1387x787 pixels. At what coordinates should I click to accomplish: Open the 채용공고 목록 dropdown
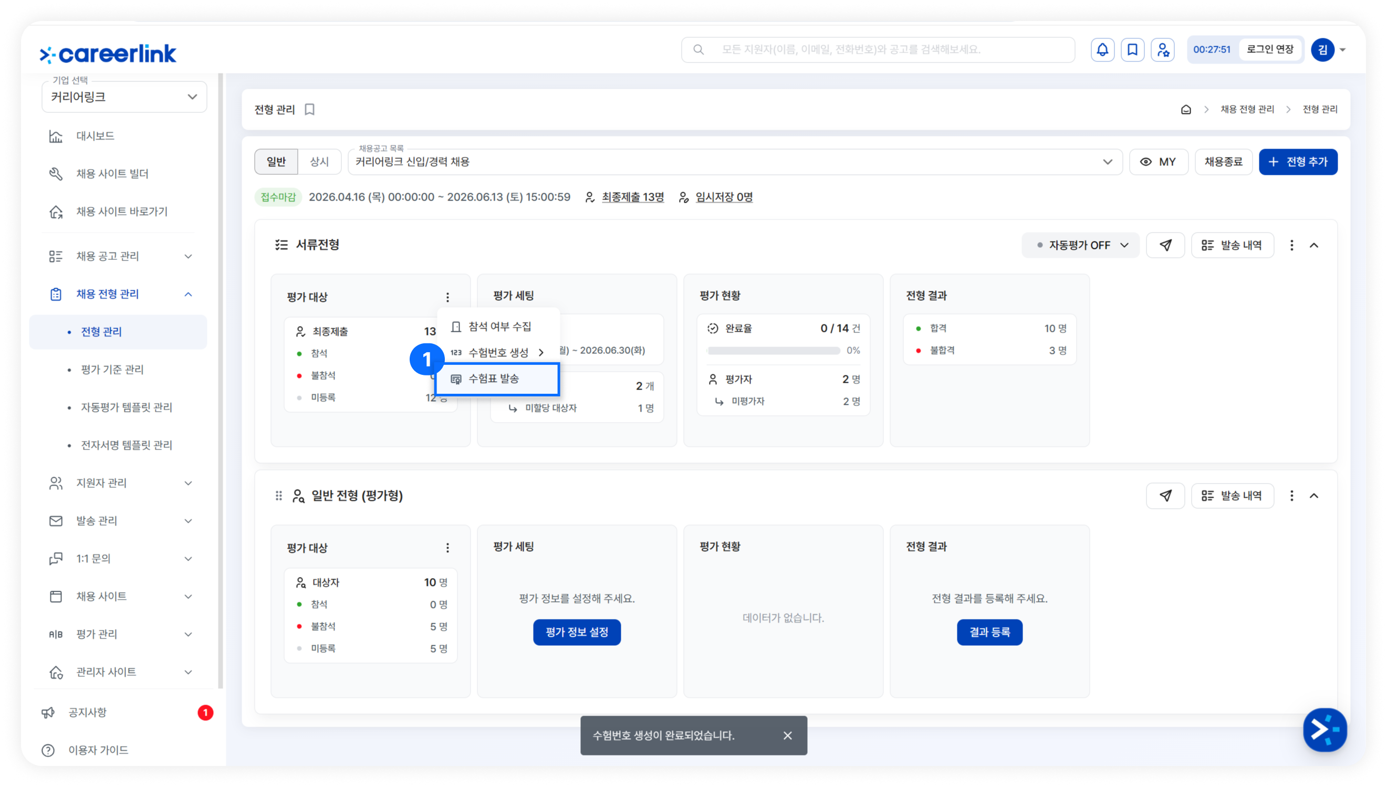pos(735,162)
